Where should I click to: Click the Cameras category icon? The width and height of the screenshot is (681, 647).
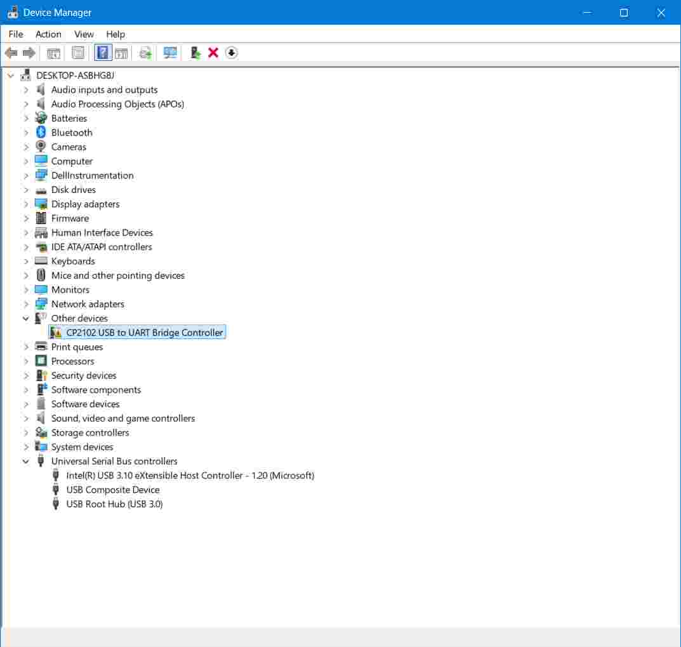point(41,147)
